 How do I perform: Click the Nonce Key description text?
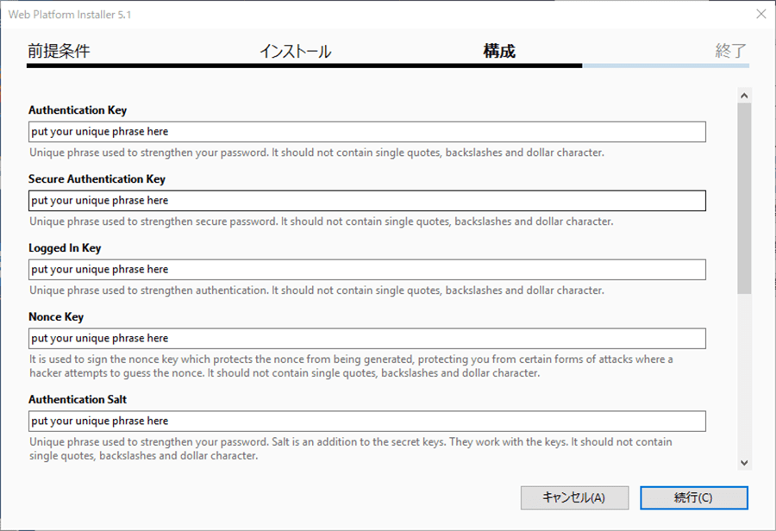[351, 366]
